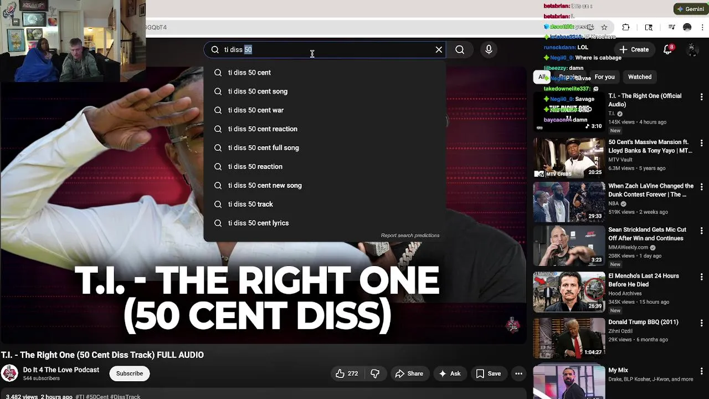Open options menu for the 'My Mix' playlist

coord(702,371)
